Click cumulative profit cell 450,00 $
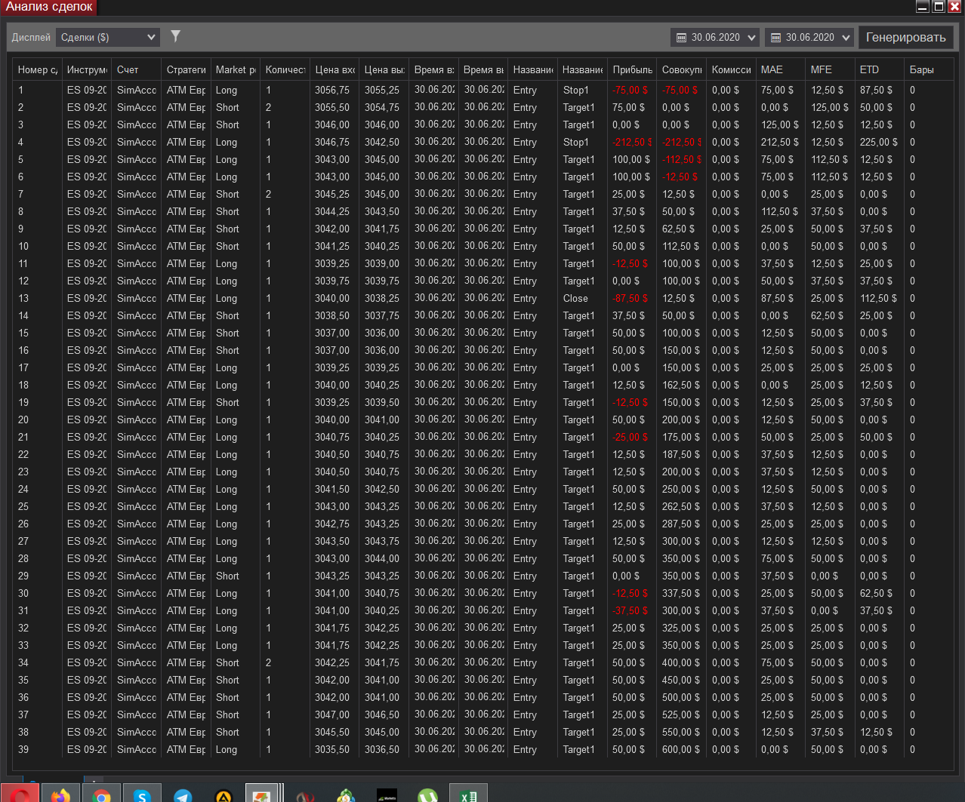The image size is (965, 802). (681, 680)
